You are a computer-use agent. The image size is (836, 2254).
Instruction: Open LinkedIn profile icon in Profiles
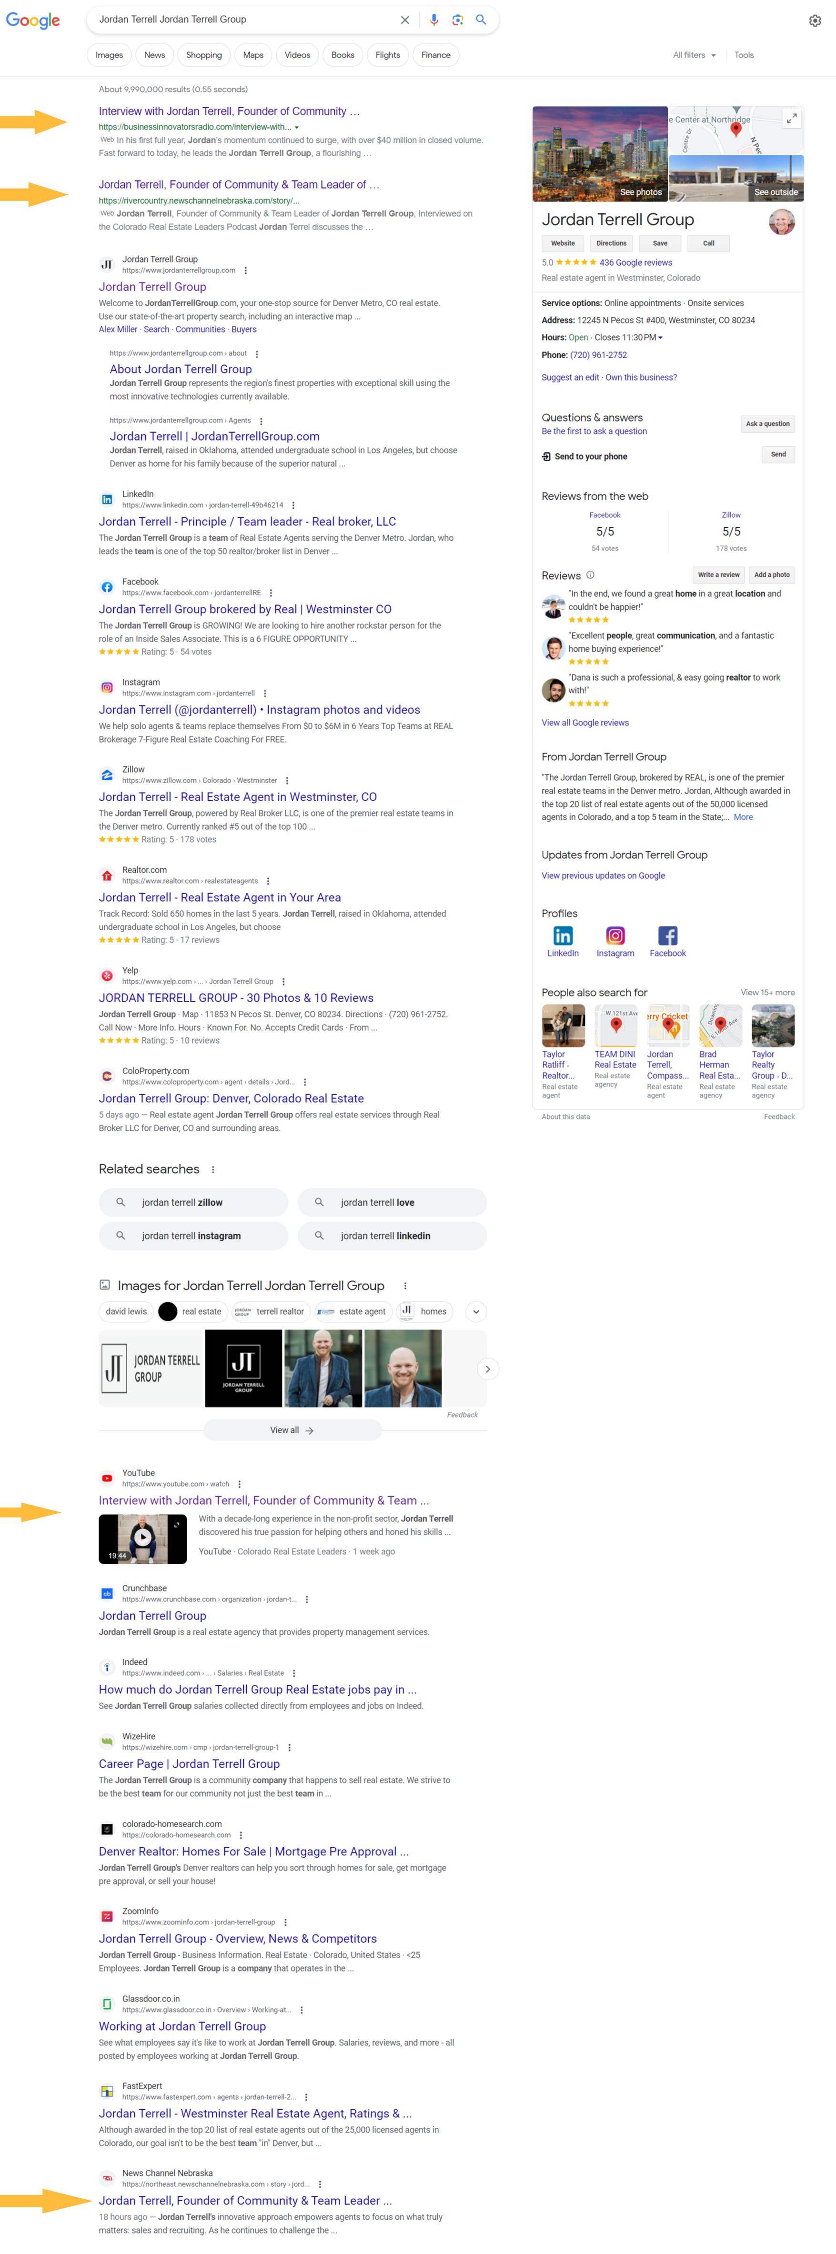(x=563, y=936)
